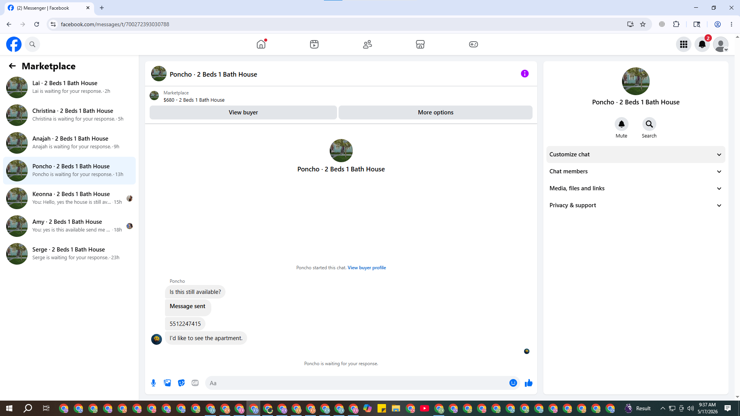This screenshot has width=740, height=416.
Task: Open the Gaming tab
Action: (474, 44)
